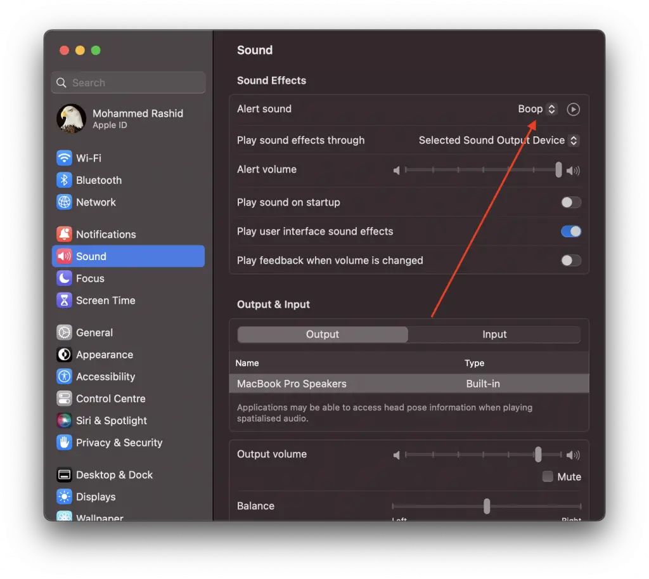649x579 pixels.
Task: Open Wi-Fi settings icon in sidebar
Action: pyautogui.click(x=64, y=158)
